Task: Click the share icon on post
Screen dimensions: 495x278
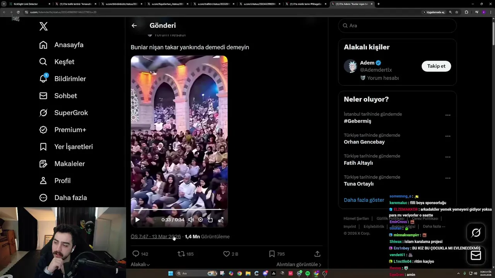Action: click(317, 254)
